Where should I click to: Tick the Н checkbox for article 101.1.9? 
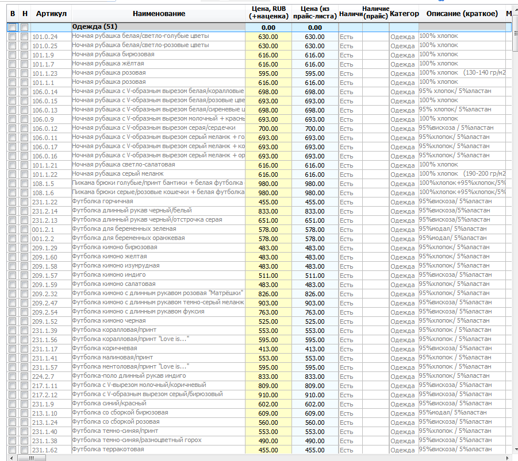25,55
